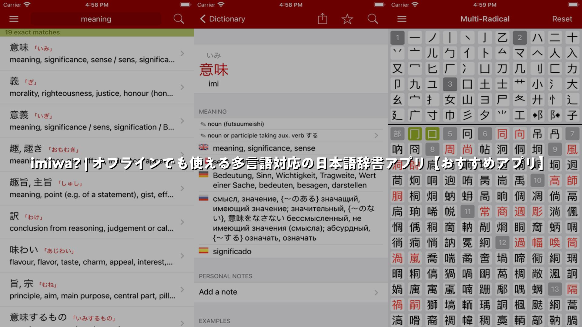Open result 味わい「あじわい」
Viewport: 582px width, 327px height.
(97, 256)
